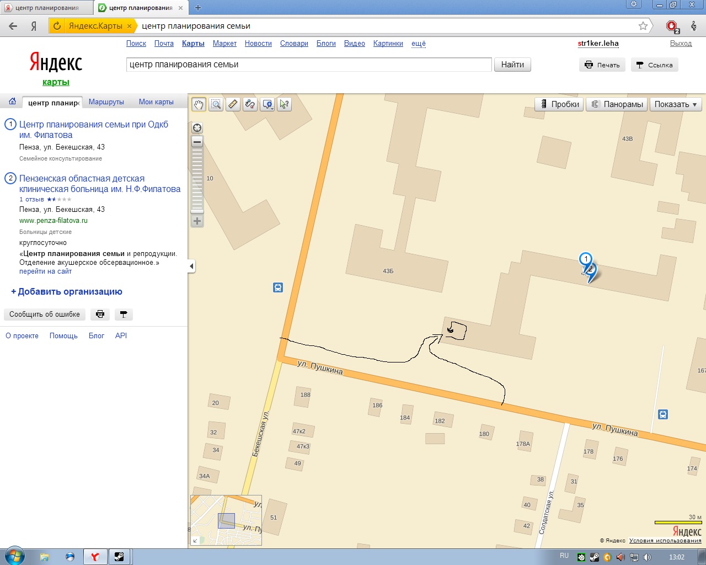Screen dimensions: 706x565
Task: Click the Яндекс logo on page
Action: point(56,63)
